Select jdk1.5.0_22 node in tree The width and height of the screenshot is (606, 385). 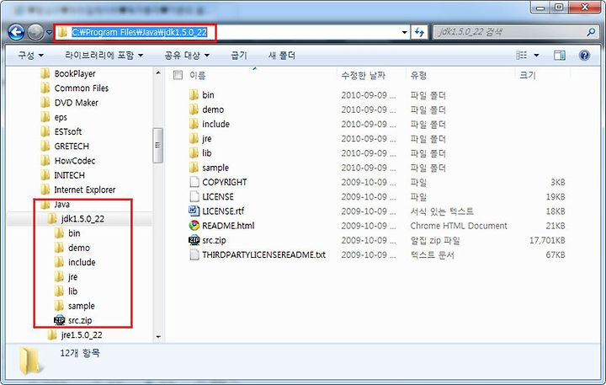[82, 219]
